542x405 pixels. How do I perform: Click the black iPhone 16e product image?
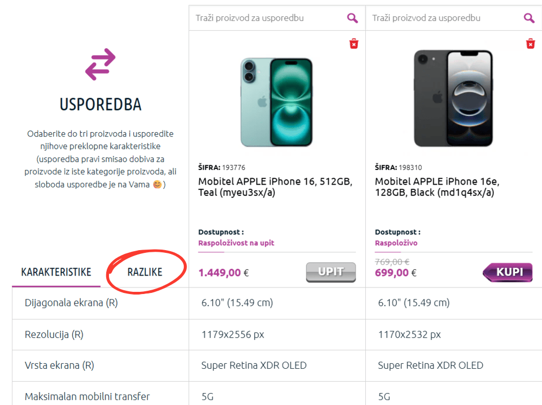(x=453, y=99)
